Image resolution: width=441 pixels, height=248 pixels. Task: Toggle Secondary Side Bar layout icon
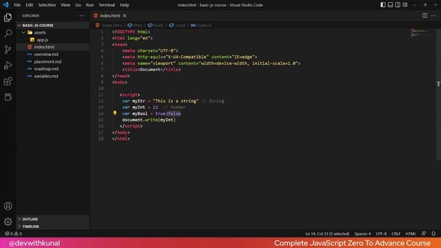[x=398, y=5]
